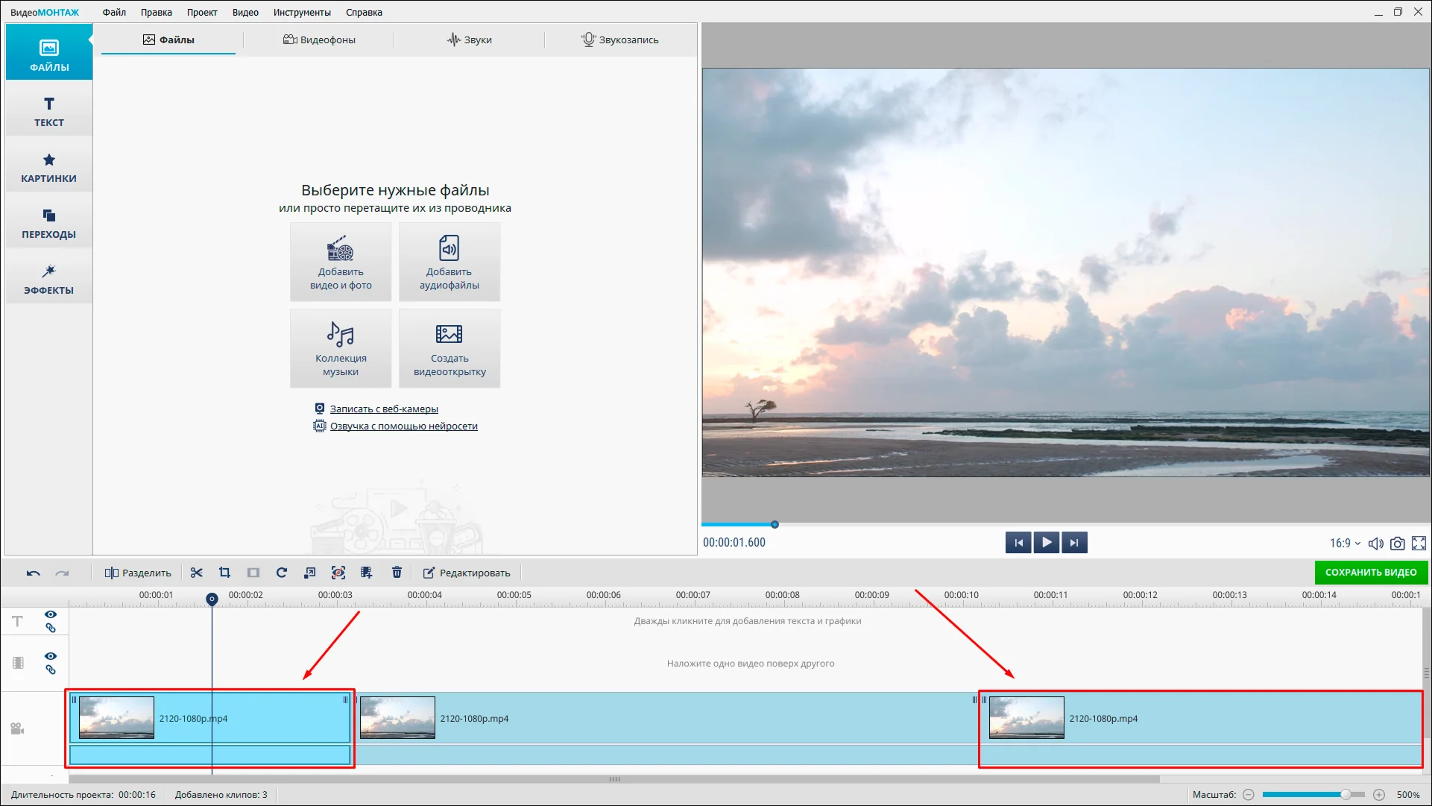Open the Проект menu
Screen dimensions: 1432x806
(202, 12)
